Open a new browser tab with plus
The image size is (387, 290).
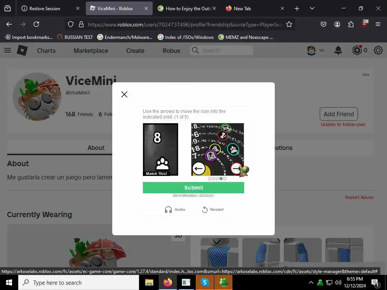click(x=297, y=9)
